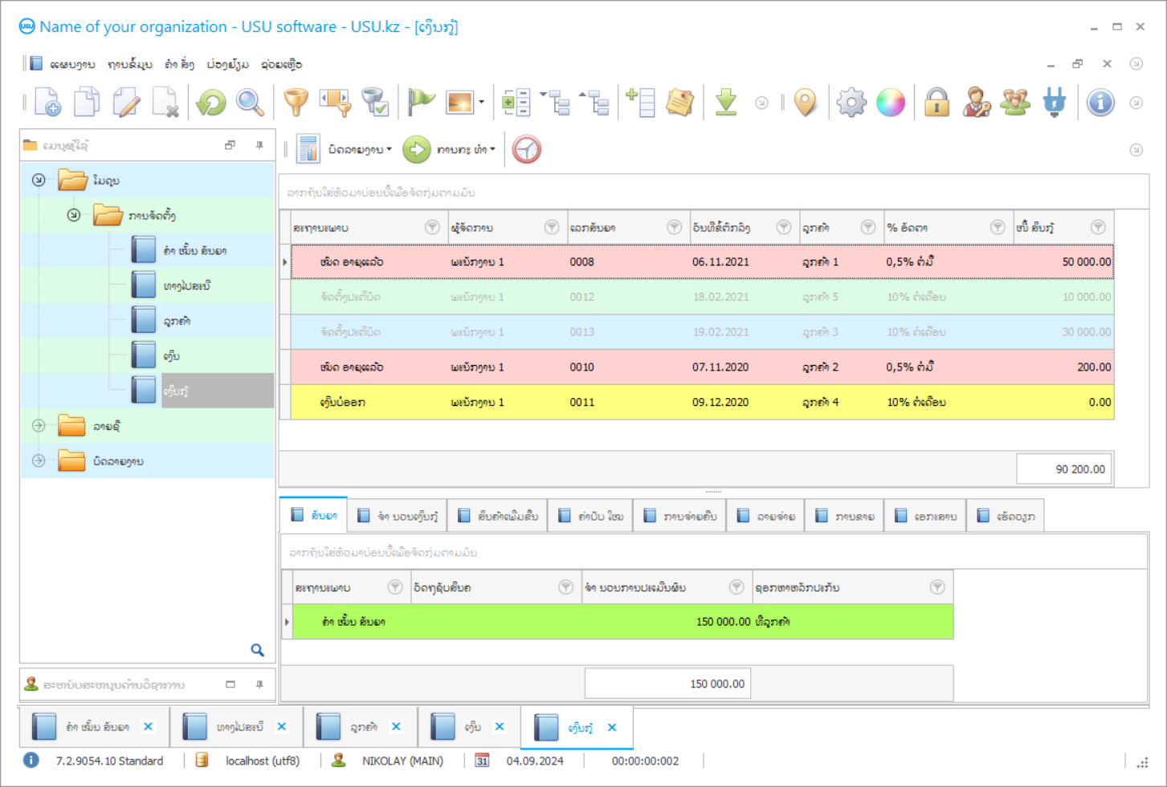
Task: Open the first item in the menu bar
Action: (x=72, y=64)
